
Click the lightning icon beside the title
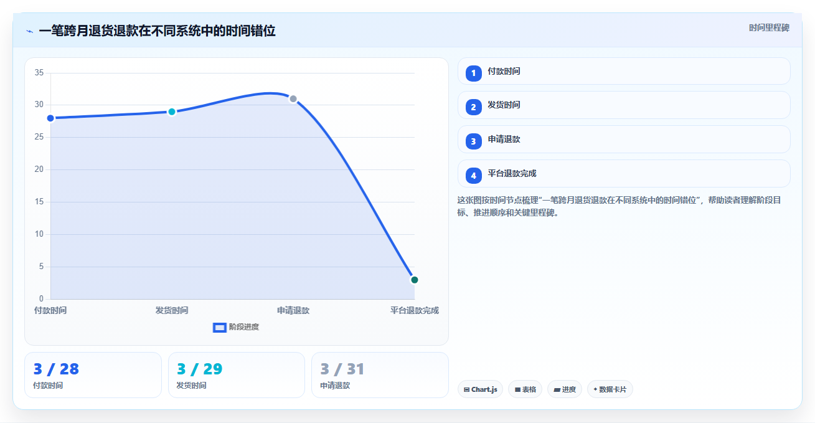30,31
